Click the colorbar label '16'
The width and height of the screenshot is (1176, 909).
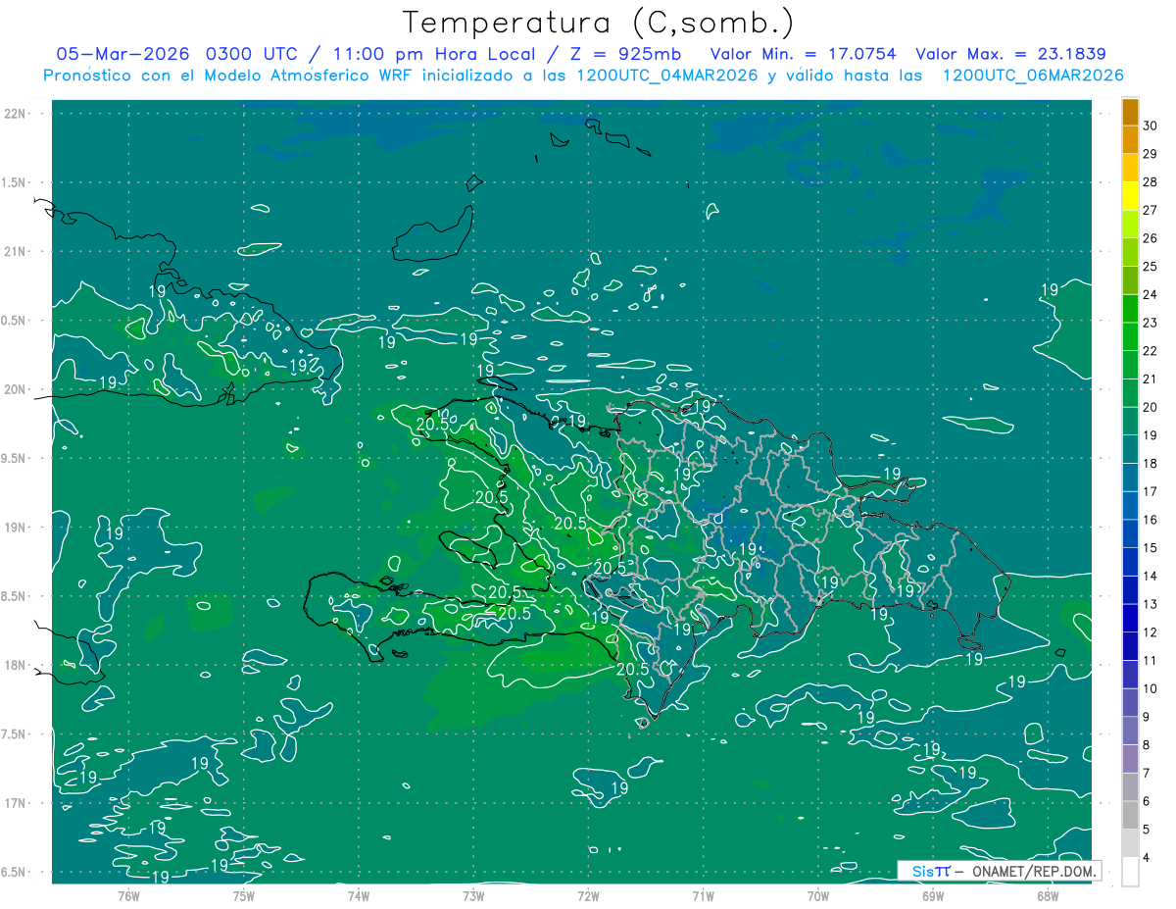[1151, 520]
